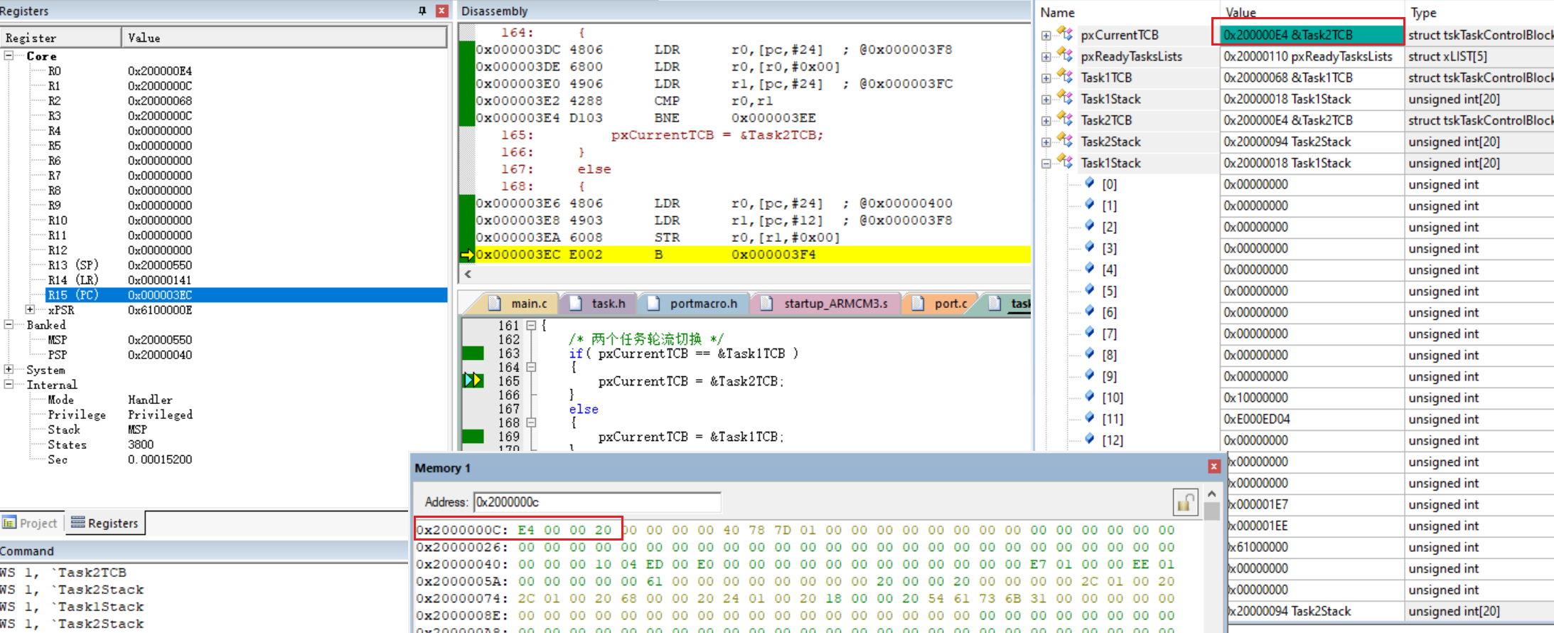Screen dimensions: 1554x633
Task: Click the Watch Value column header
Action: 1310,13
